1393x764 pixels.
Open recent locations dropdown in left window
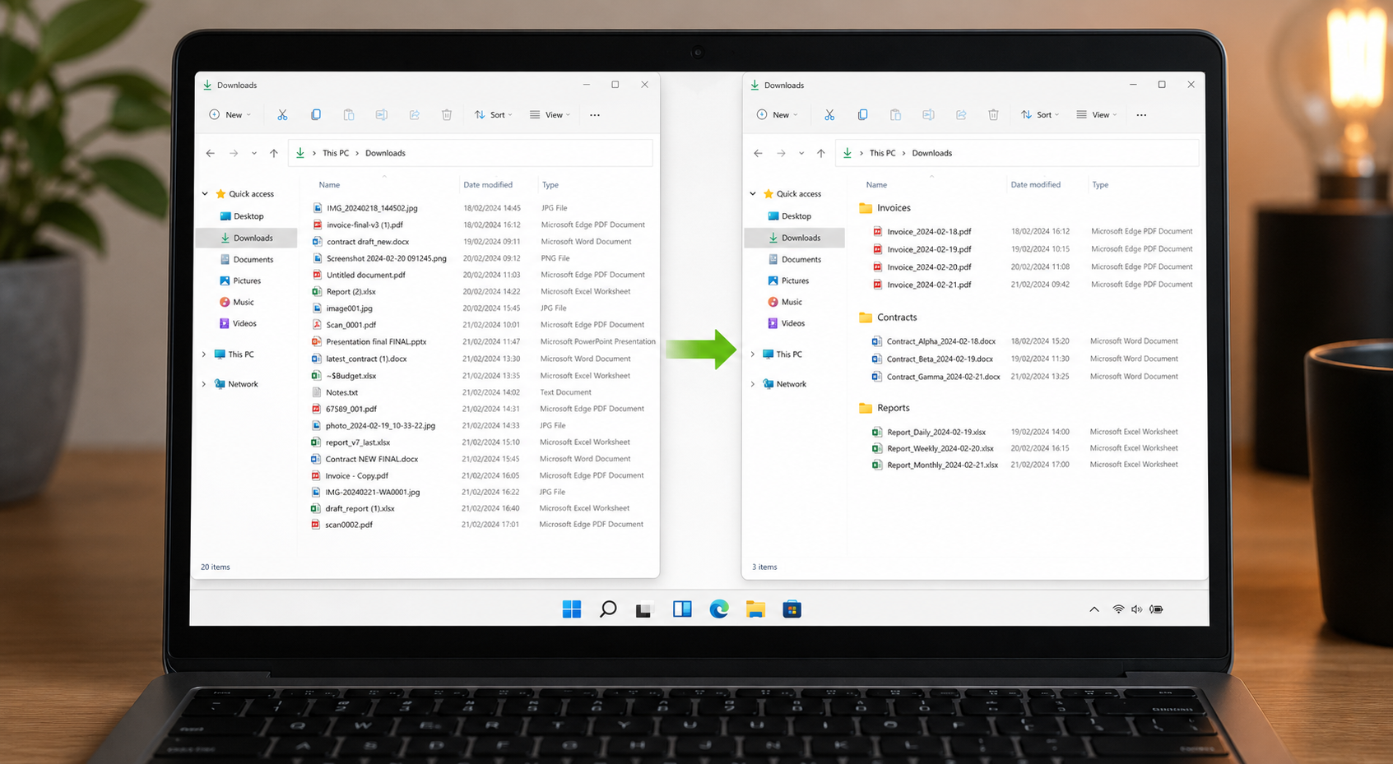pyautogui.click(x=254, y=153)
